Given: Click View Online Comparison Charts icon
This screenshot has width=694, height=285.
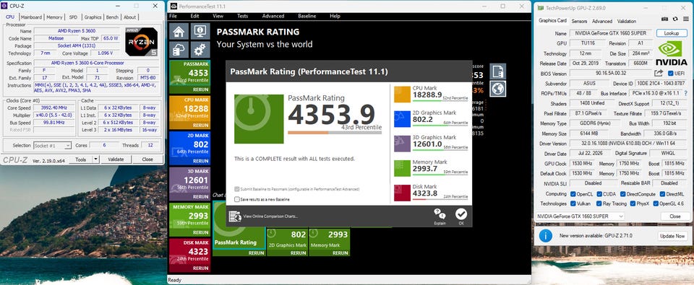Looking at the screenshot, I should click(x=234, y=216).
